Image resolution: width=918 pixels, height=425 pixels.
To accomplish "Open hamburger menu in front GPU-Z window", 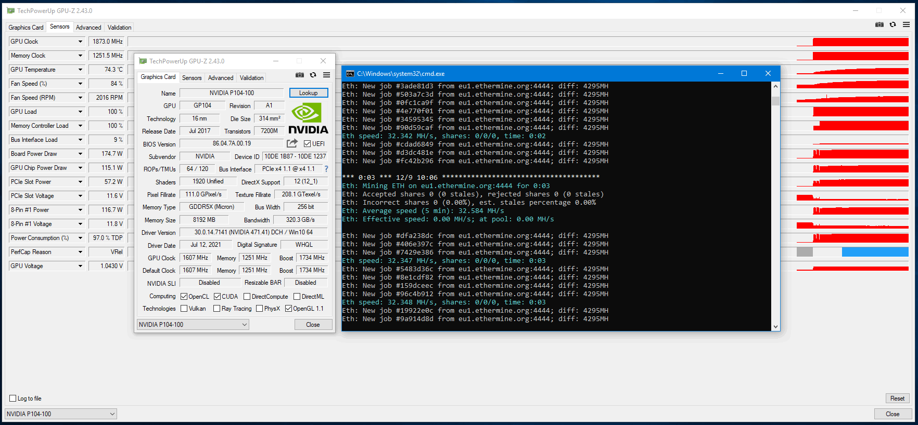I will pyautogui.click(x=326, y=75).
